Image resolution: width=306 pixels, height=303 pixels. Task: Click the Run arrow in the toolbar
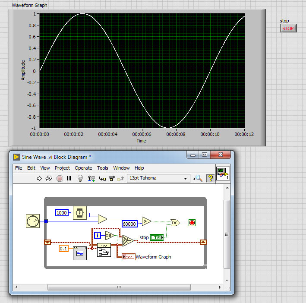[39, 178]
